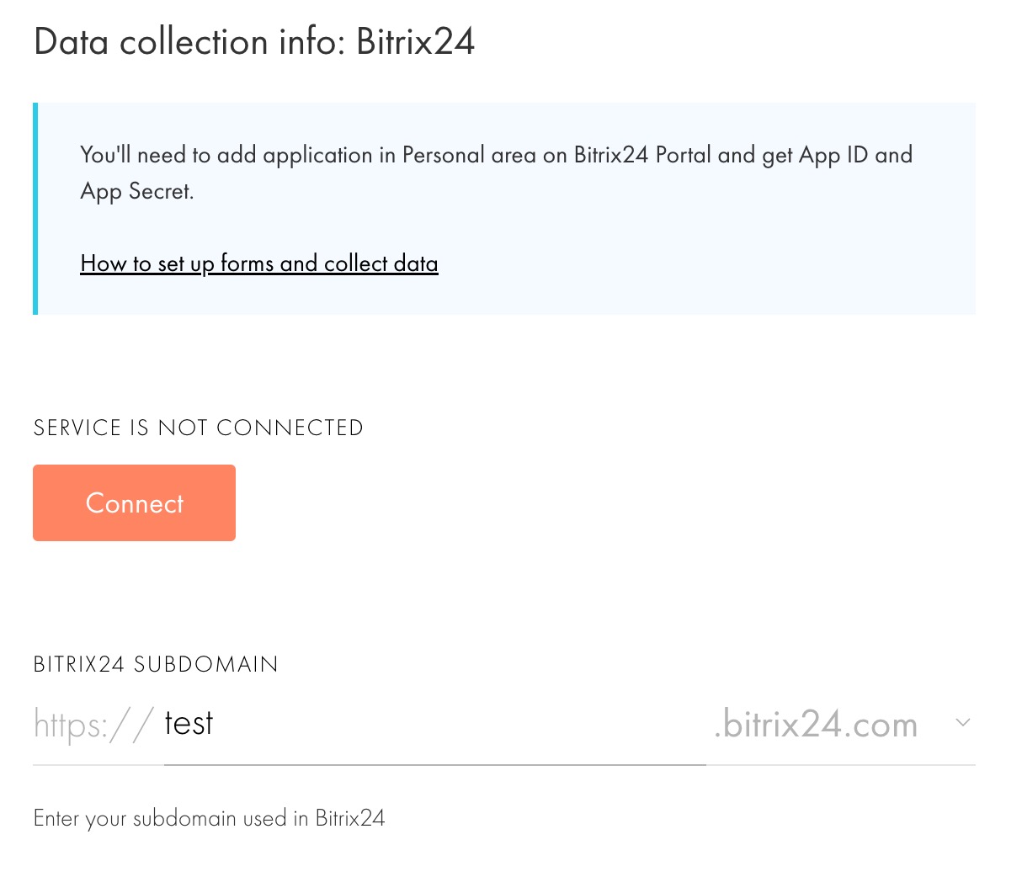Click the "App Secret." text in notice

click(137, 192)
